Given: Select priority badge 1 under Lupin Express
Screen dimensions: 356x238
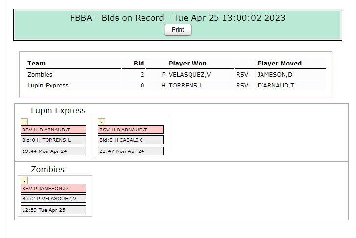Looking at the screenshot, I should click(x=24, y=122).
